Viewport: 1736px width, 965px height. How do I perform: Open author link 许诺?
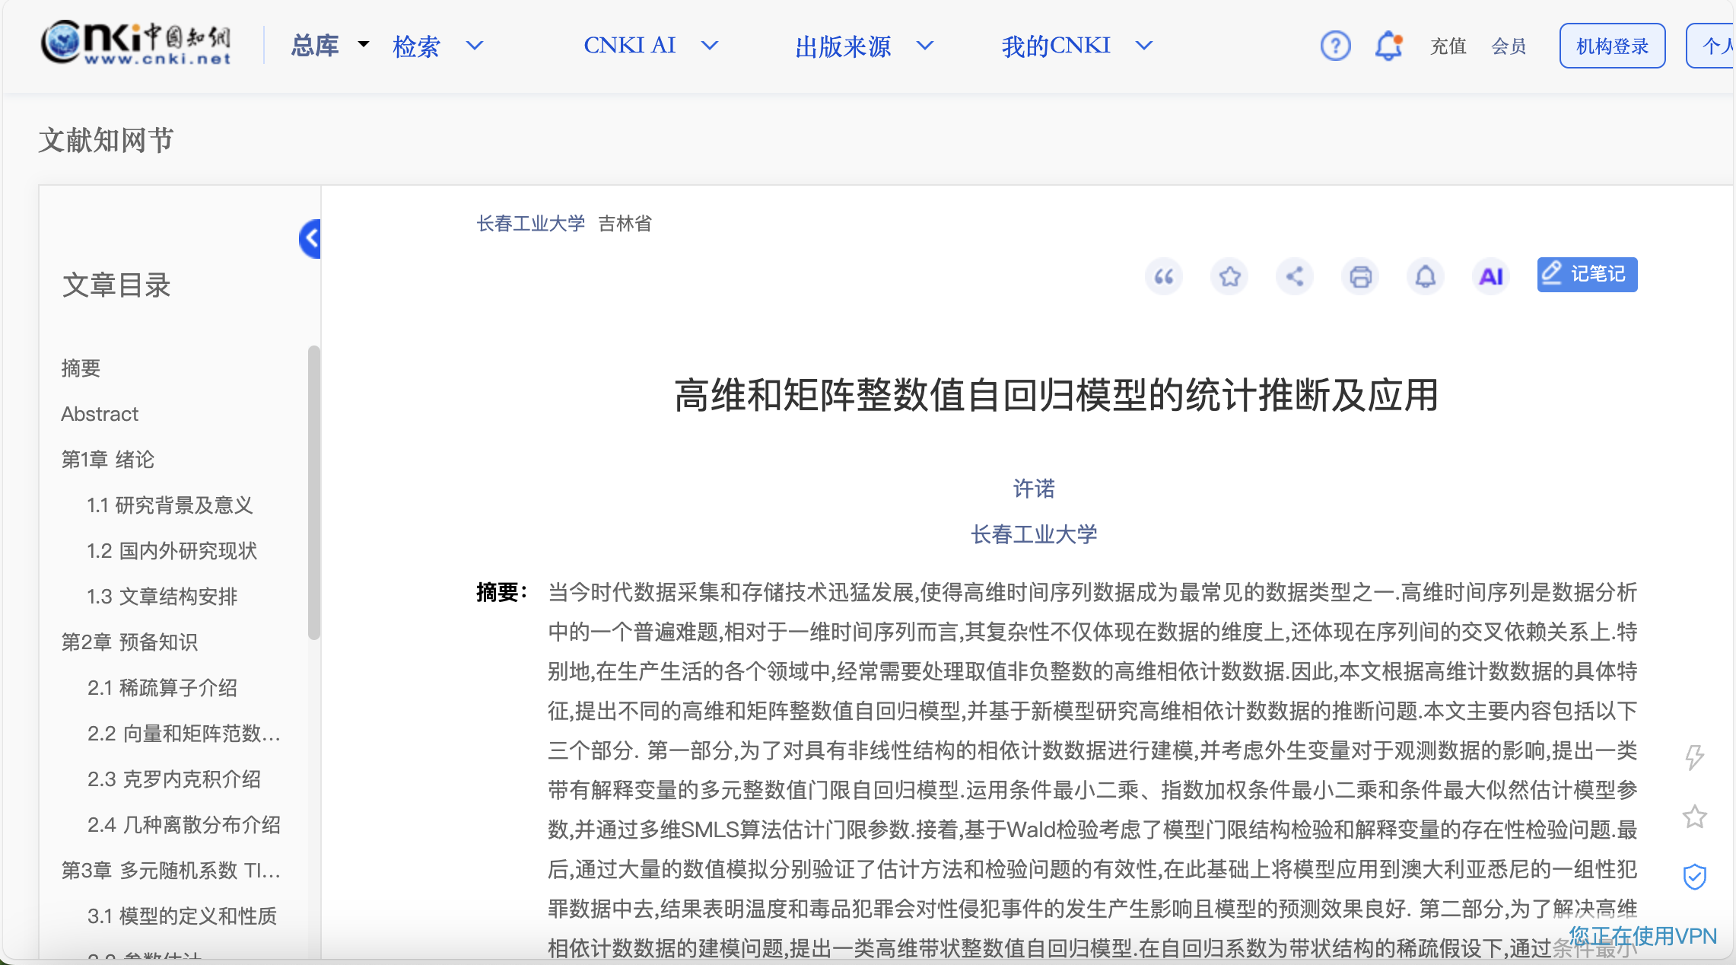coord(1034,489)
